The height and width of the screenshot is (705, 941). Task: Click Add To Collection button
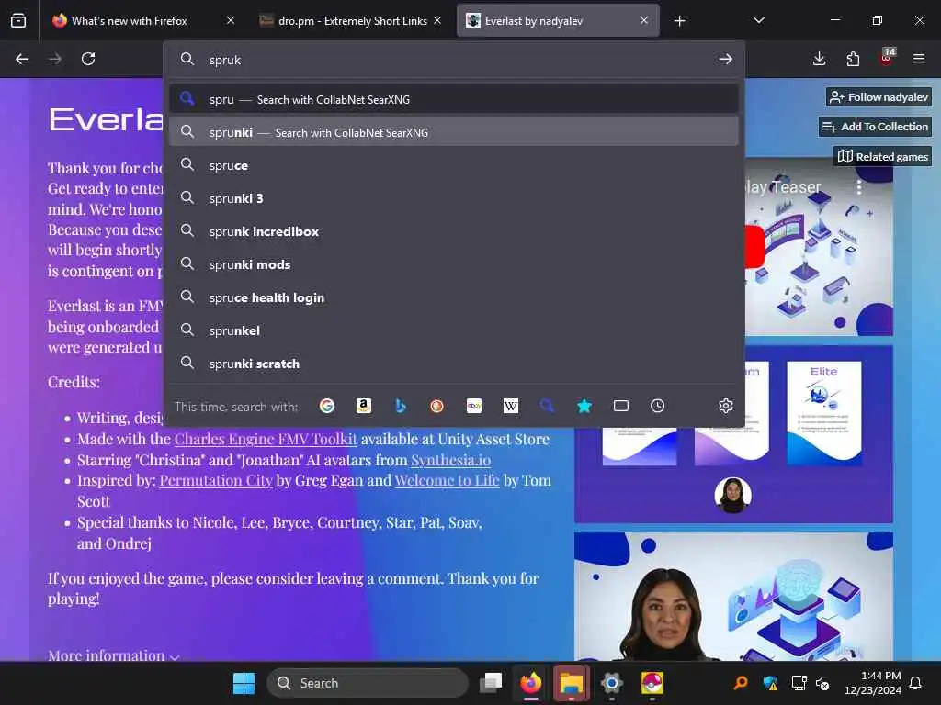click(875, 127)
